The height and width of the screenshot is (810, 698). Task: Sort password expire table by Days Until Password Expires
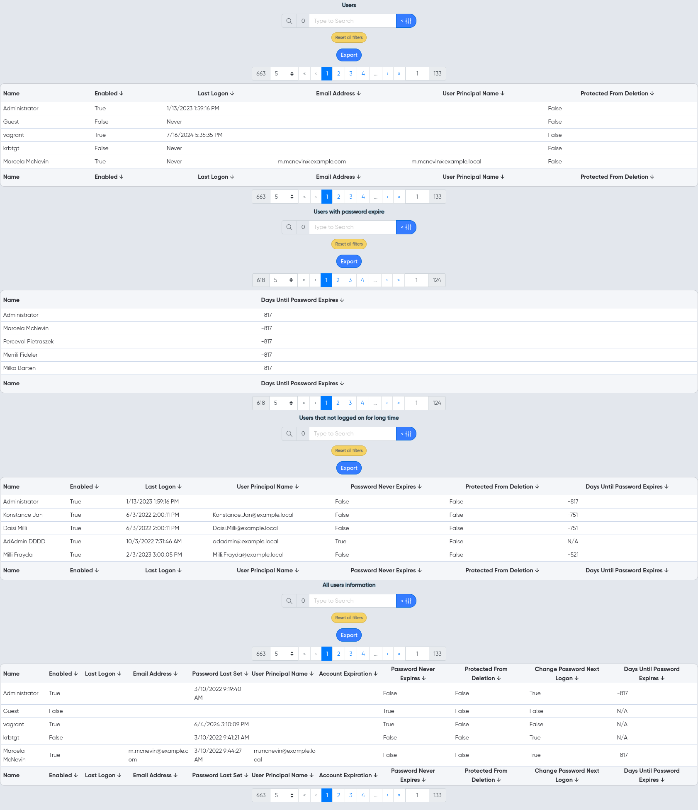point(302,300)
